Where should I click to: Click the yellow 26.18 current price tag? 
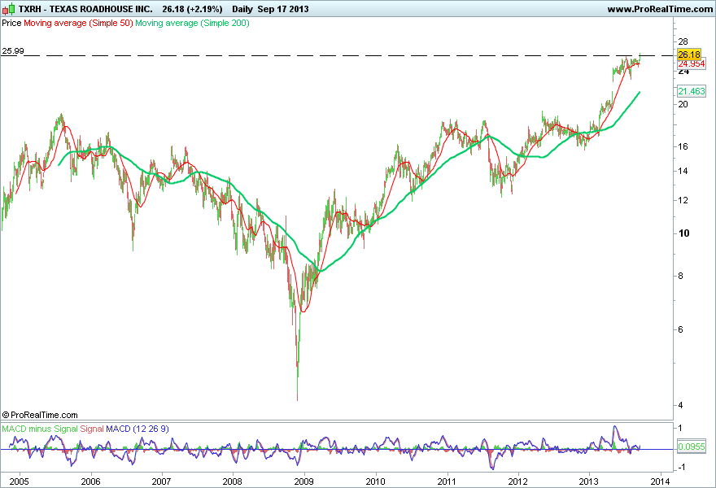coord(689,54)
